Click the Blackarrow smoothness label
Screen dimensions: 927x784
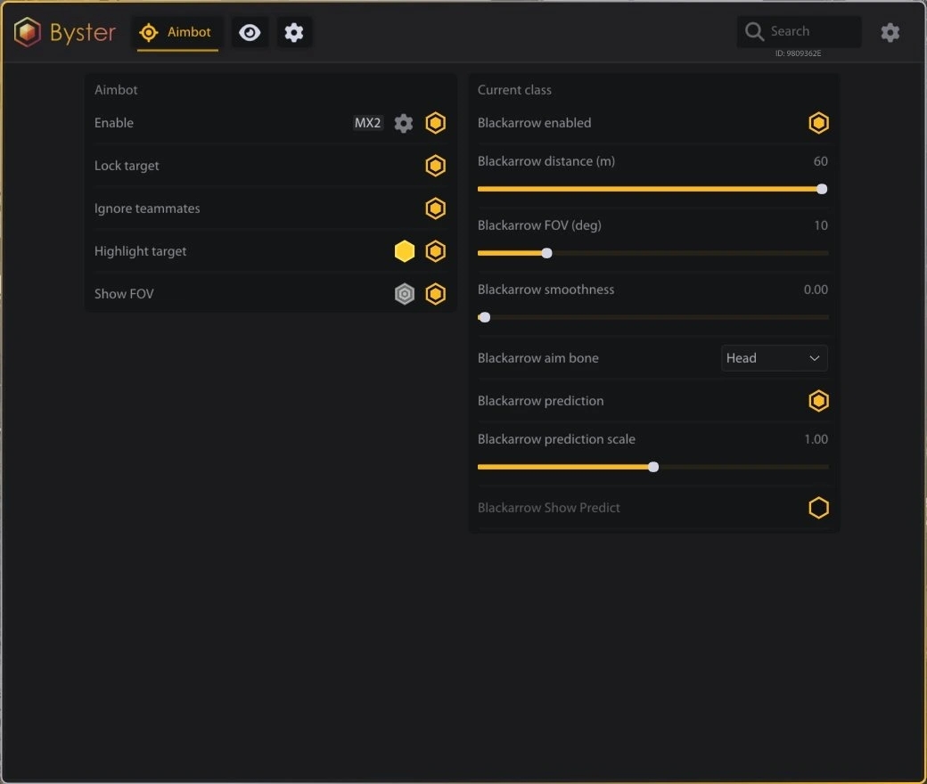coord(546,290)
